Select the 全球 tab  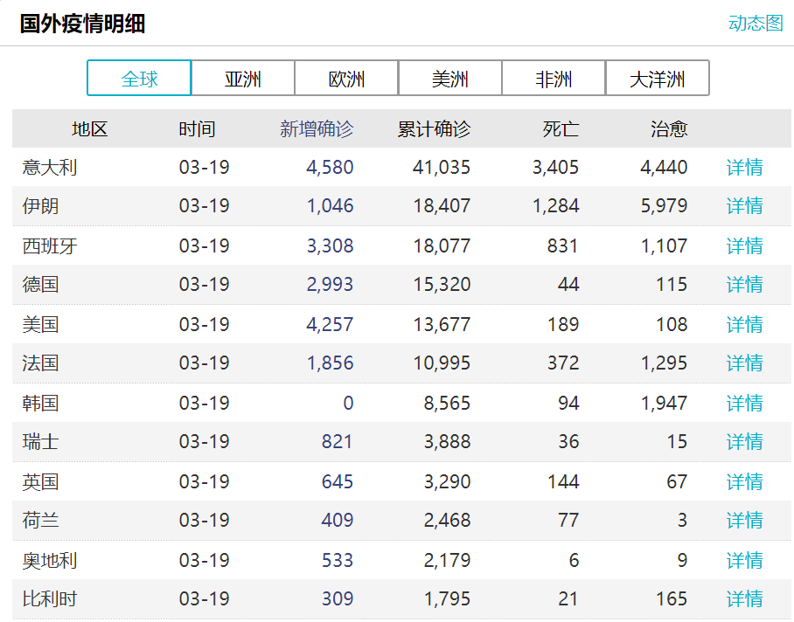click(139, 78)
